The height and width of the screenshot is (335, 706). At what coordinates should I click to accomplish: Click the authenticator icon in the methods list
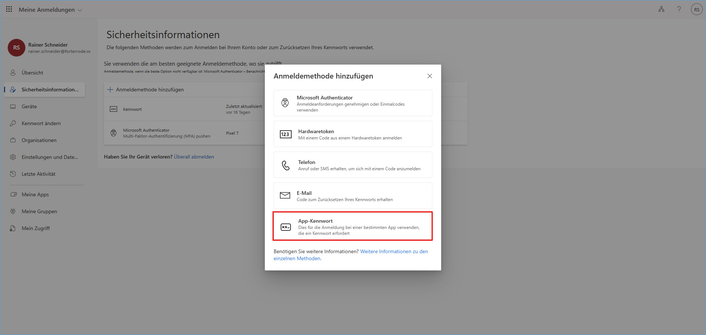pos(114,133)
